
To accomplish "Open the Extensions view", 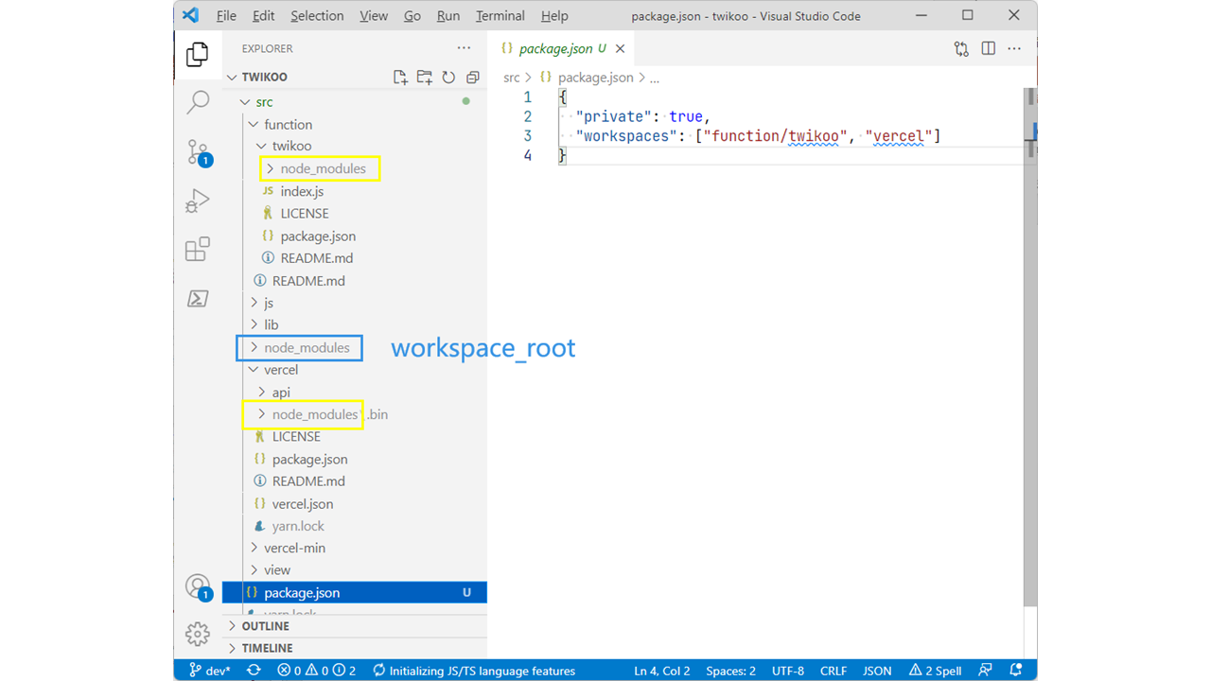I will (198, 250).
